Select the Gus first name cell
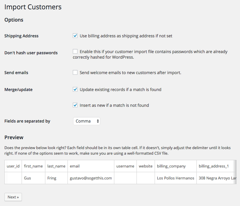The image size is (240, 206). (x=33, y=178)
